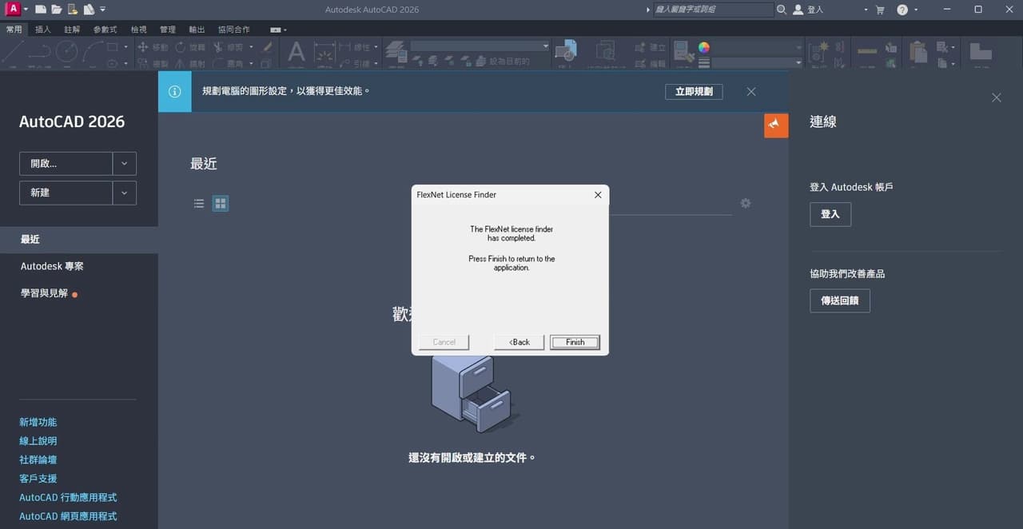Screen dimensions: 1023x529
Task: Open the 線上說明 link
Action: pos(38,441)
